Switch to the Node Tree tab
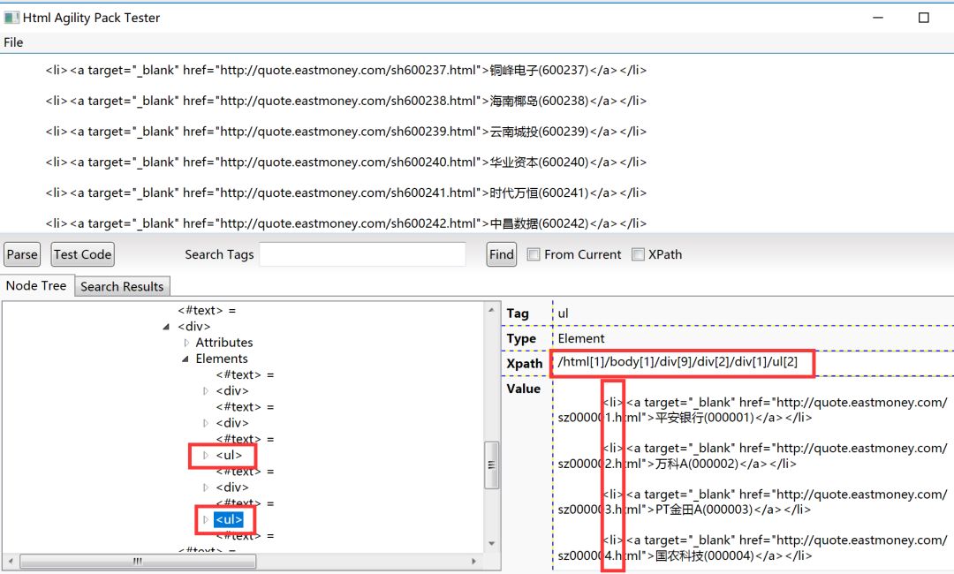Image resolution: width=954 pixels, height=574 pixels. (36, 286)
